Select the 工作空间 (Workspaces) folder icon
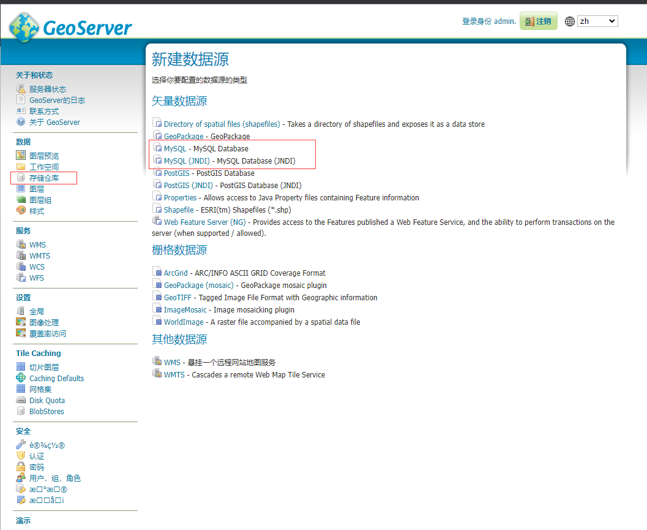Image resolution: width=647 pixels, height=530 pixels. (x=20, y=166)
